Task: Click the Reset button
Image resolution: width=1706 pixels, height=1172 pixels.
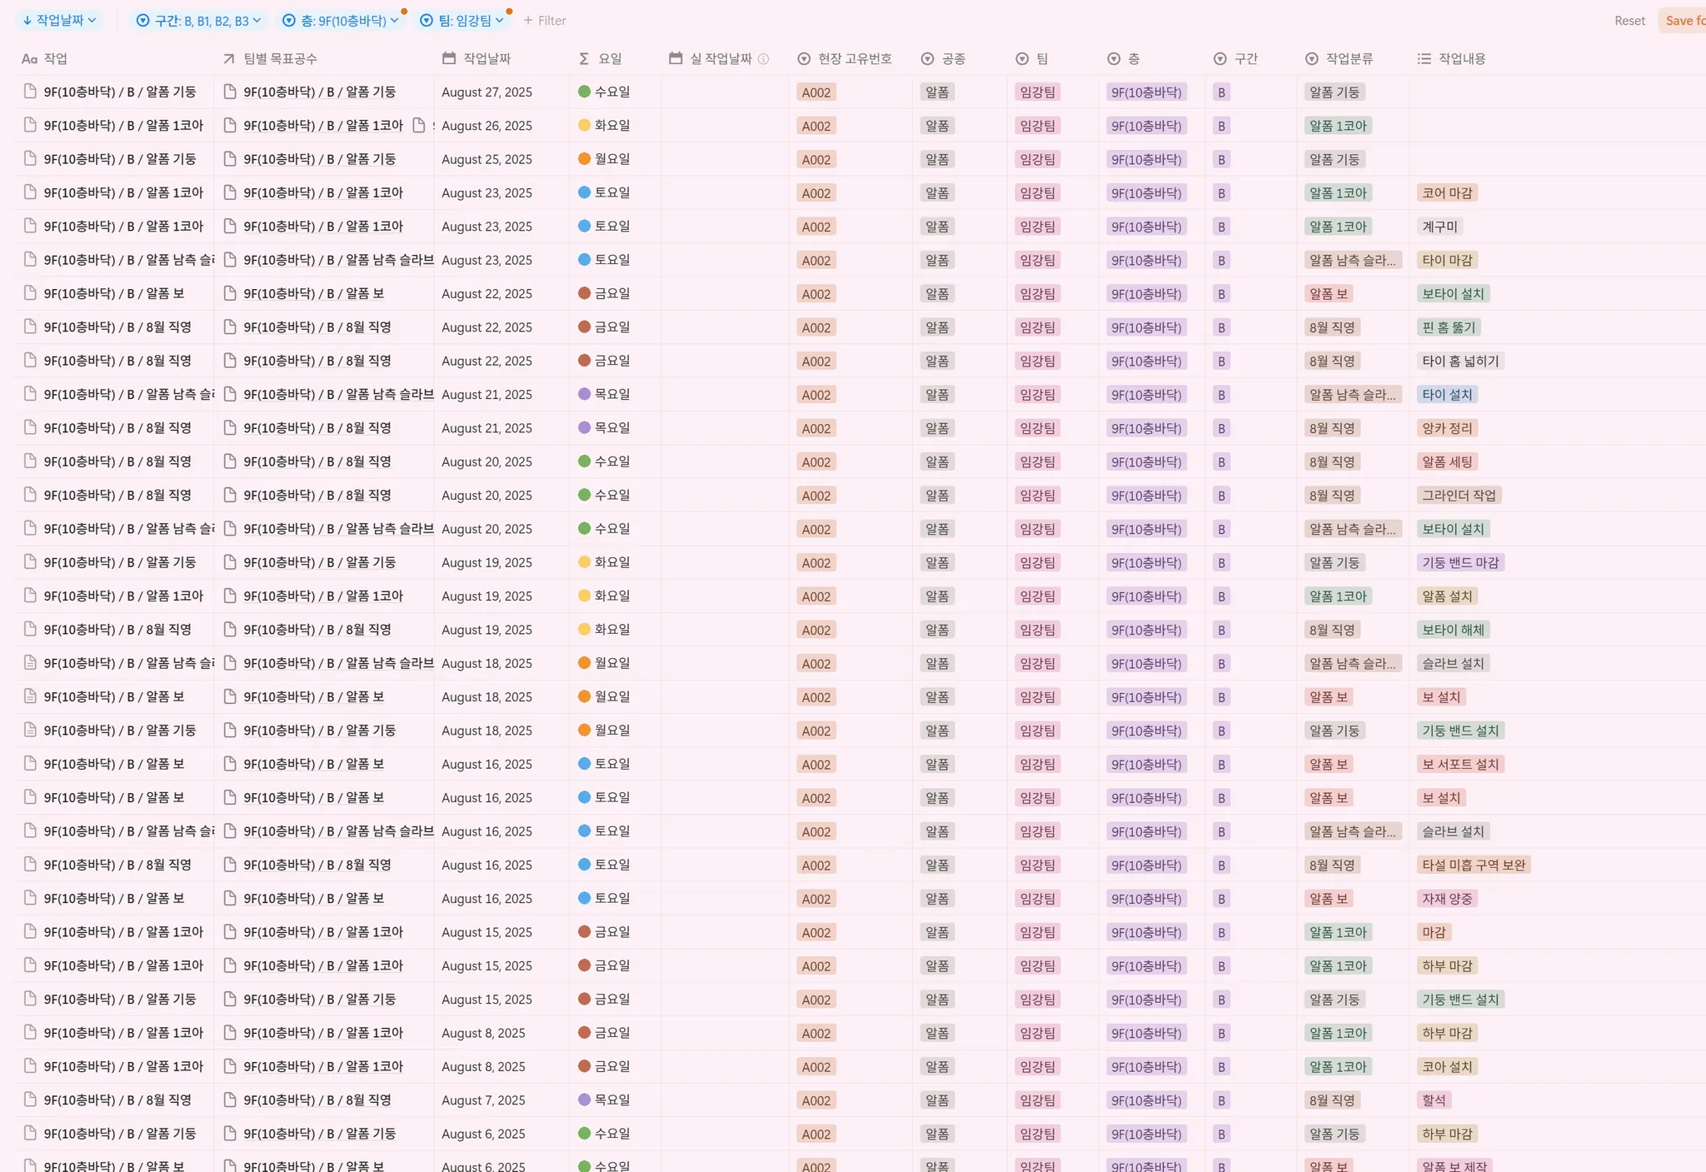Action: point(1629,21)
